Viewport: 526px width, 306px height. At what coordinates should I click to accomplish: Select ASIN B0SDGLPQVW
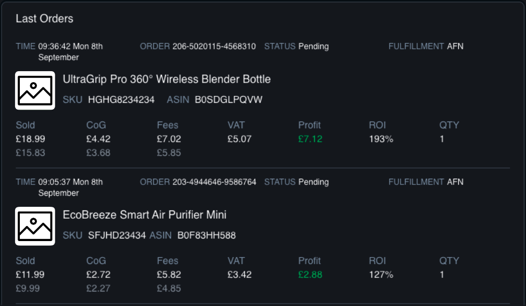(229, 100)
